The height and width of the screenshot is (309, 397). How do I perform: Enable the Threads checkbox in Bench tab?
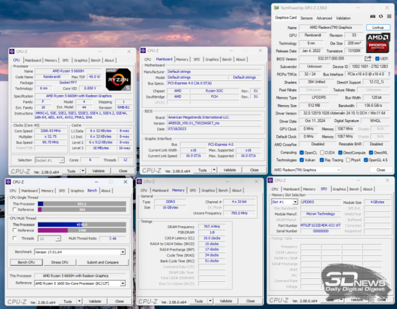15,238
